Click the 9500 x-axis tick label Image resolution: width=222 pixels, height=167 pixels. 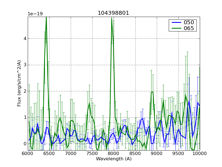[178, 153]
